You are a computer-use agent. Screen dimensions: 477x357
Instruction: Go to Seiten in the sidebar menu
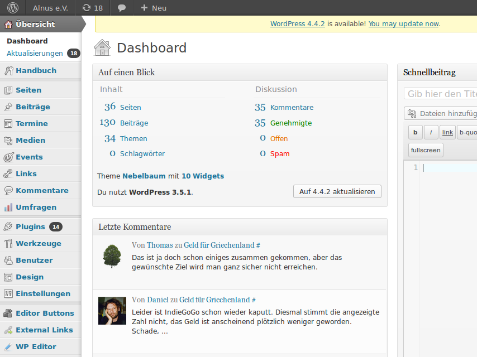pyautogui.click(x=28, y=90)
